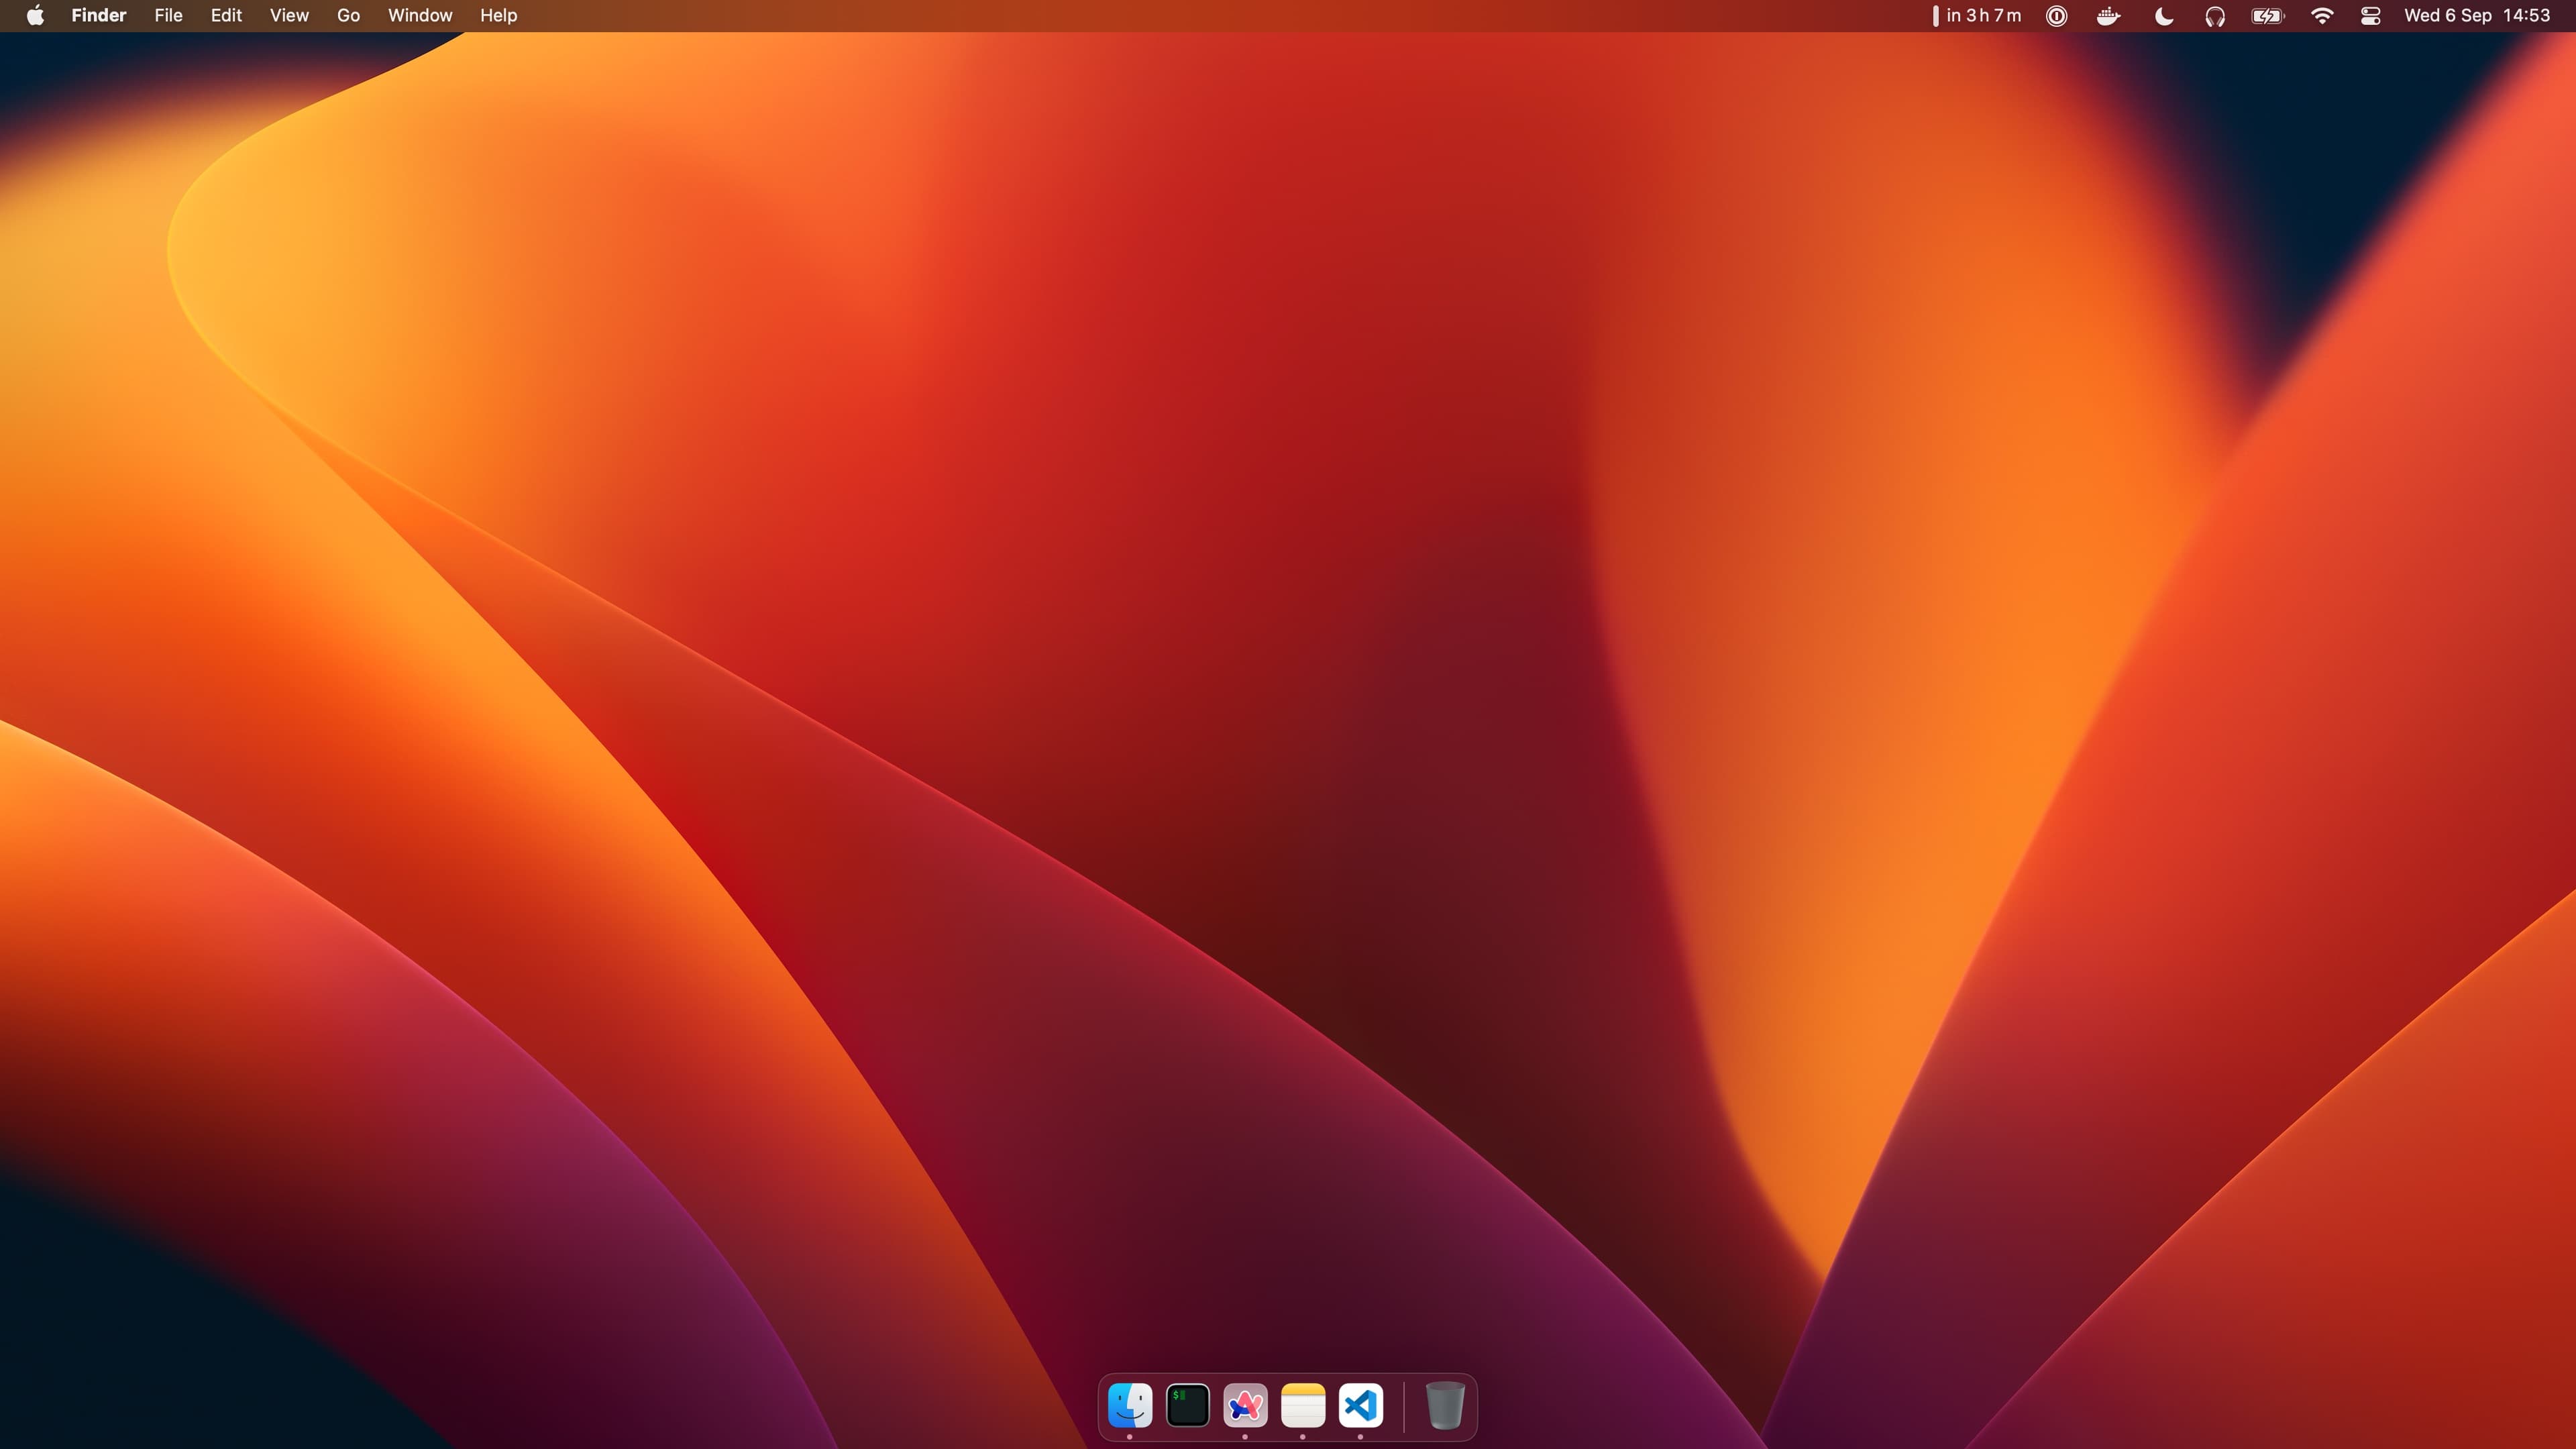Click the 1Password icon in the menu bar
The image size is (2576, 1449).
[2057, 15]
